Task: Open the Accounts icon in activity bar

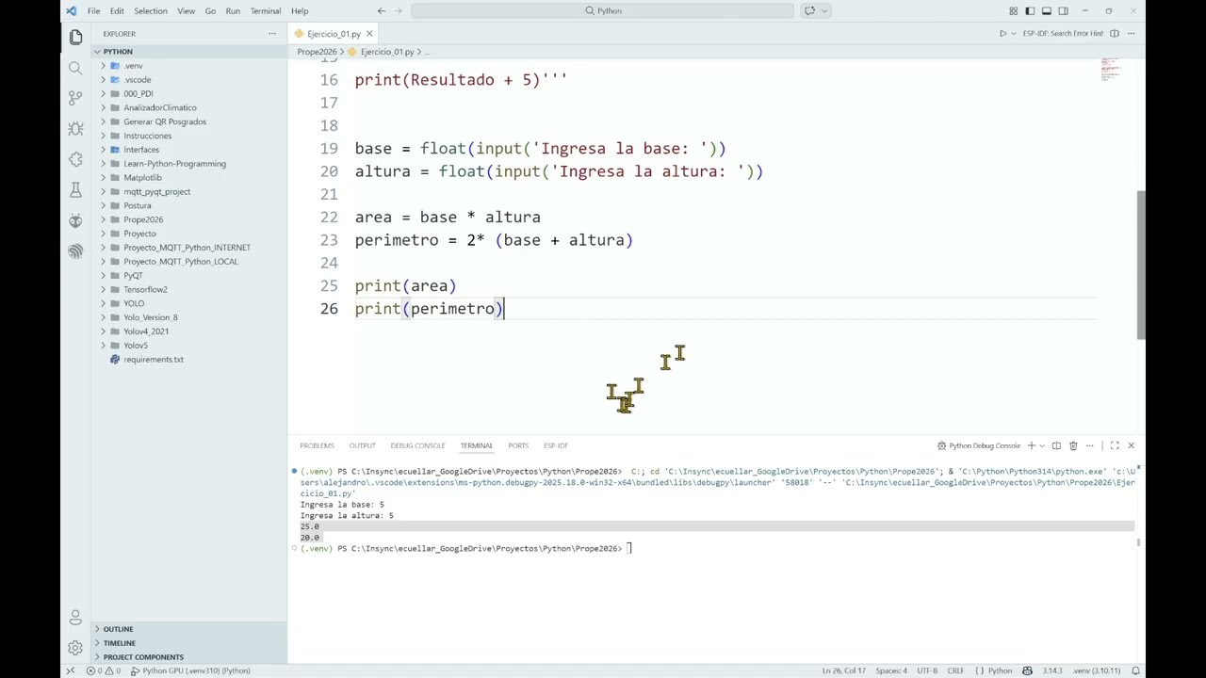Action: (75, 618)
